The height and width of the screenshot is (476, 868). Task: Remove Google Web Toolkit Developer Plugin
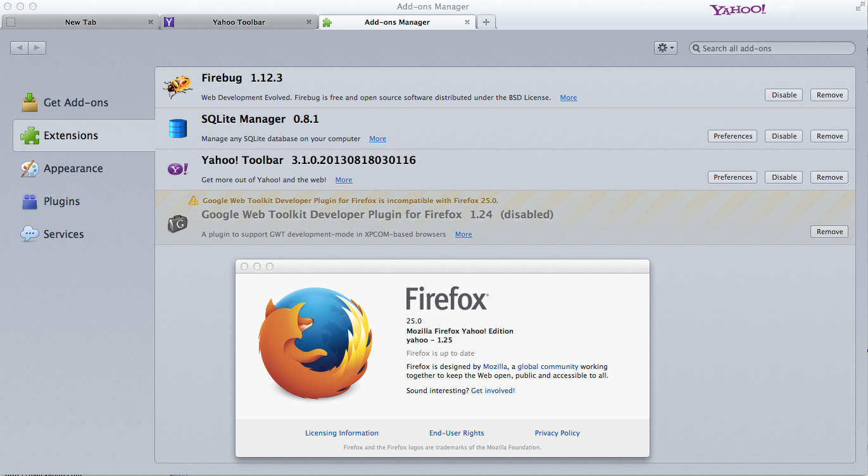(829, 232)
